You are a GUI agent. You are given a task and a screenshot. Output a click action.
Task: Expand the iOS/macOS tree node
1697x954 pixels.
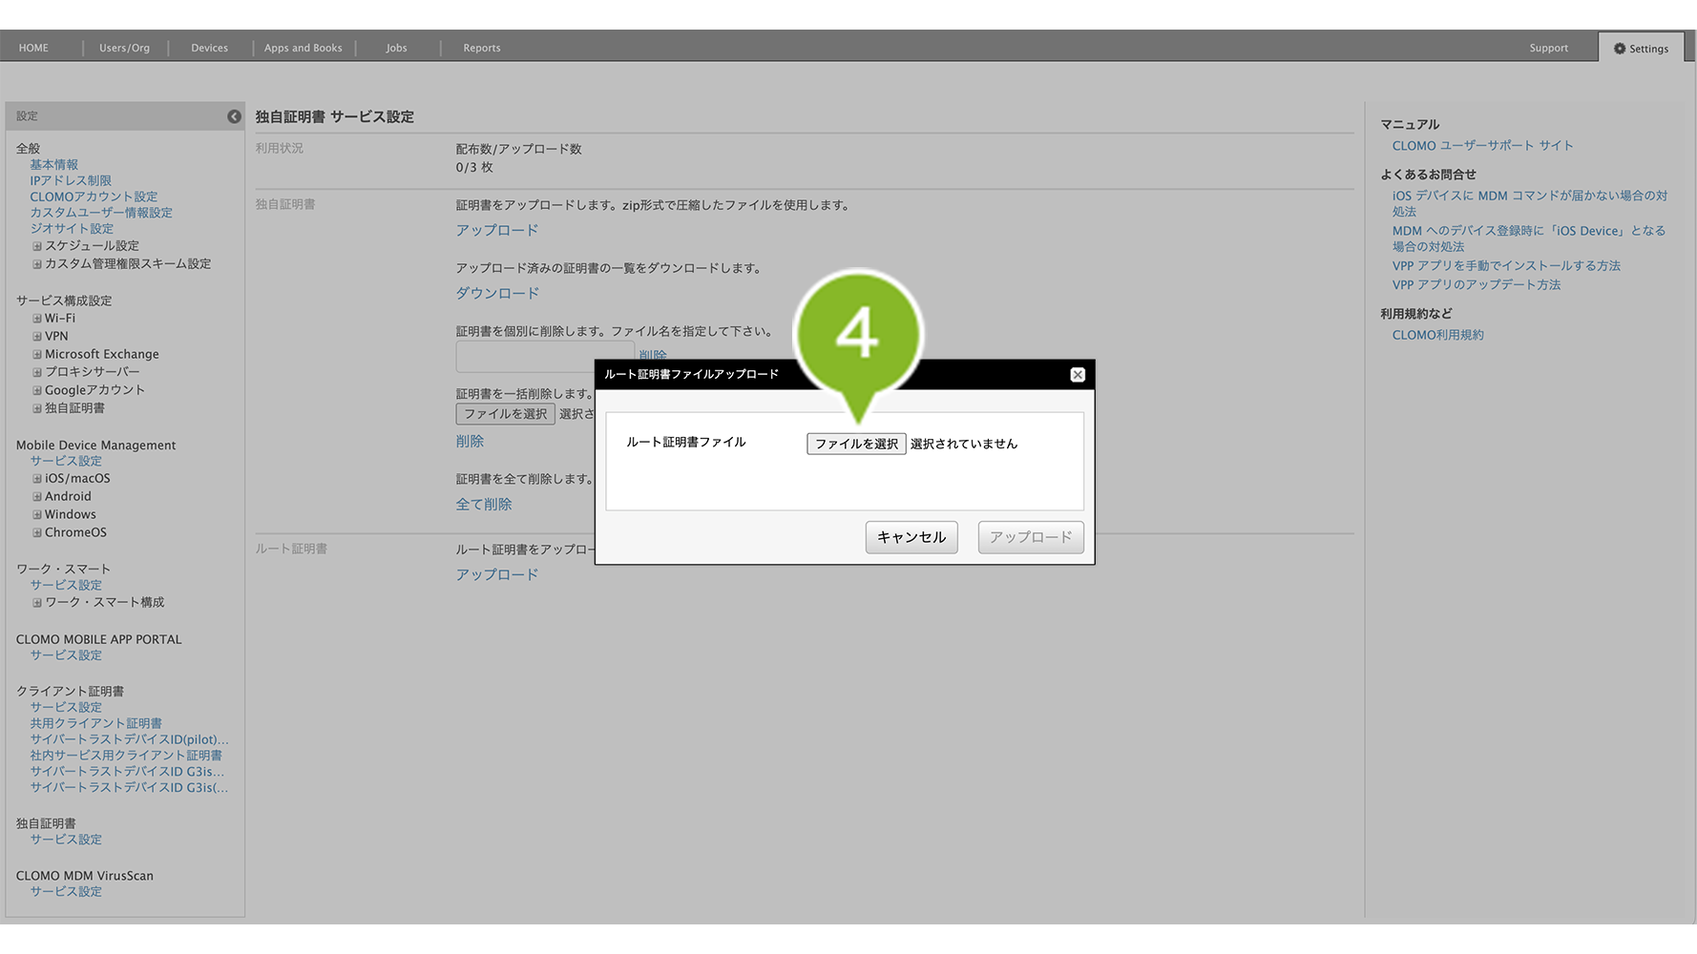(x=37, y=479)
